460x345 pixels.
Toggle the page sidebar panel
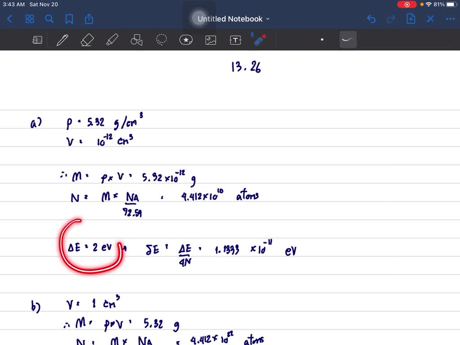pos(37,40)
